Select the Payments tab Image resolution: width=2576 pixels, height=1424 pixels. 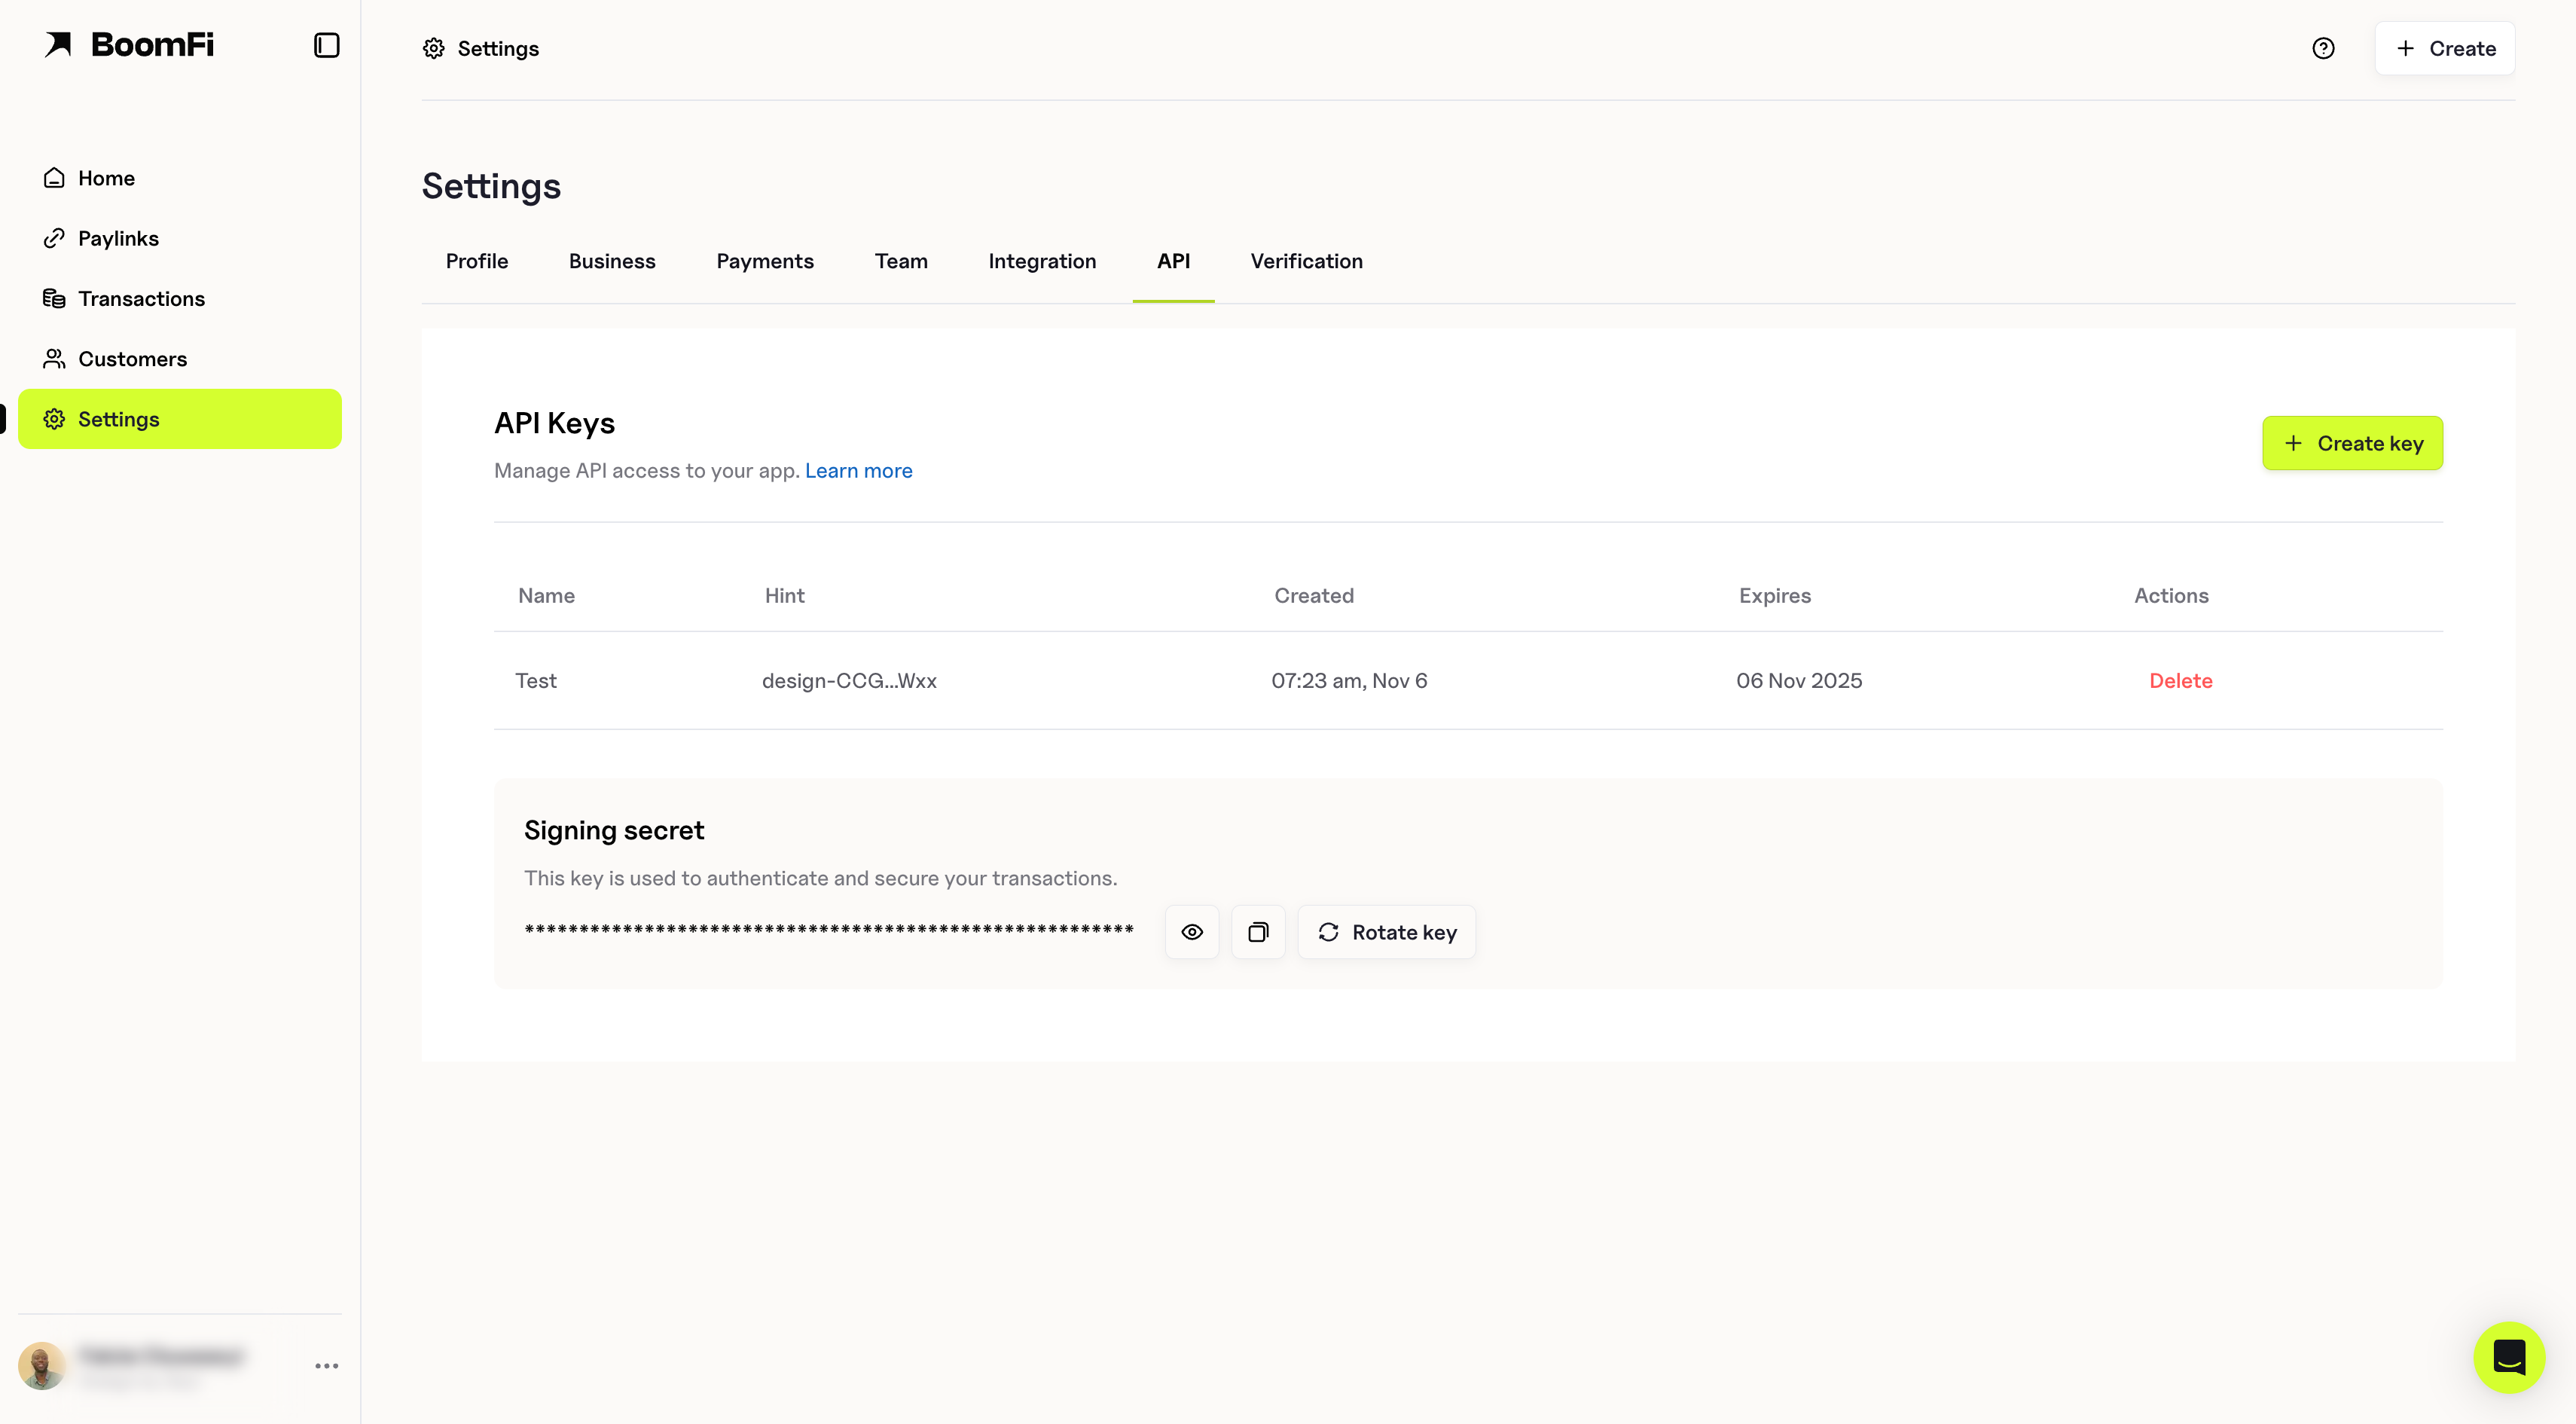[x=764, y=261]
